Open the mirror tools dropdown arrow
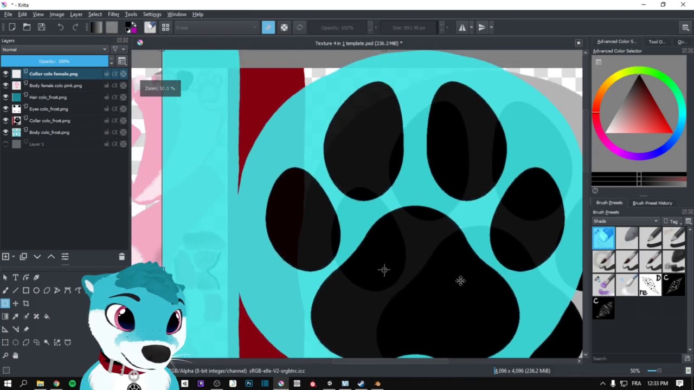This screenshot has height=390, width=694. point(471,28)
